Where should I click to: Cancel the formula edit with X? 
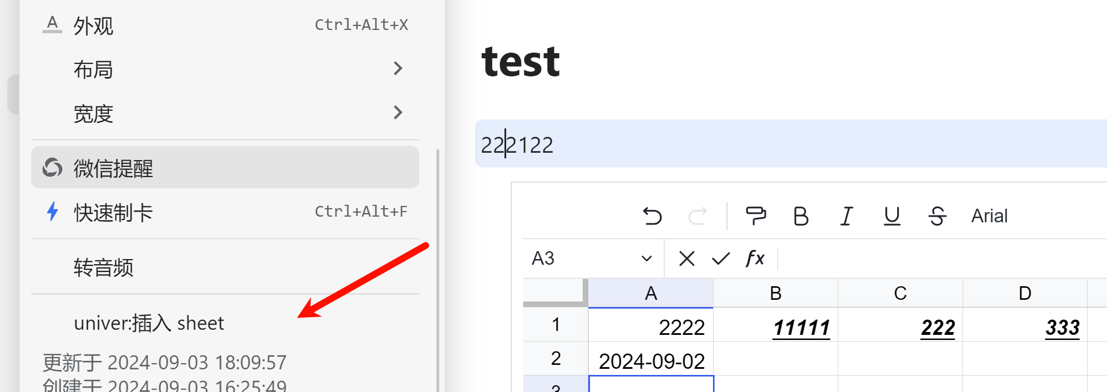[x=686, y=259]
